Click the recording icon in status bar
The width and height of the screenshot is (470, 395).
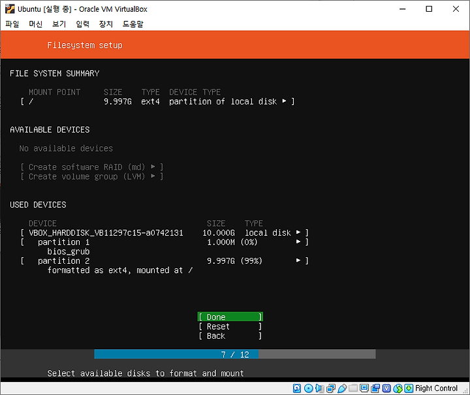tap(375, 388)
